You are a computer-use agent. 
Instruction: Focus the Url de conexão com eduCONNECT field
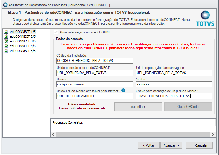[x=95, y=73]
